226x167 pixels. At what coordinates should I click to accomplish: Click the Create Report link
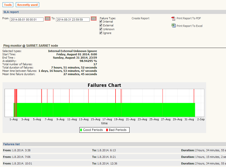click(x=140, y=18)
